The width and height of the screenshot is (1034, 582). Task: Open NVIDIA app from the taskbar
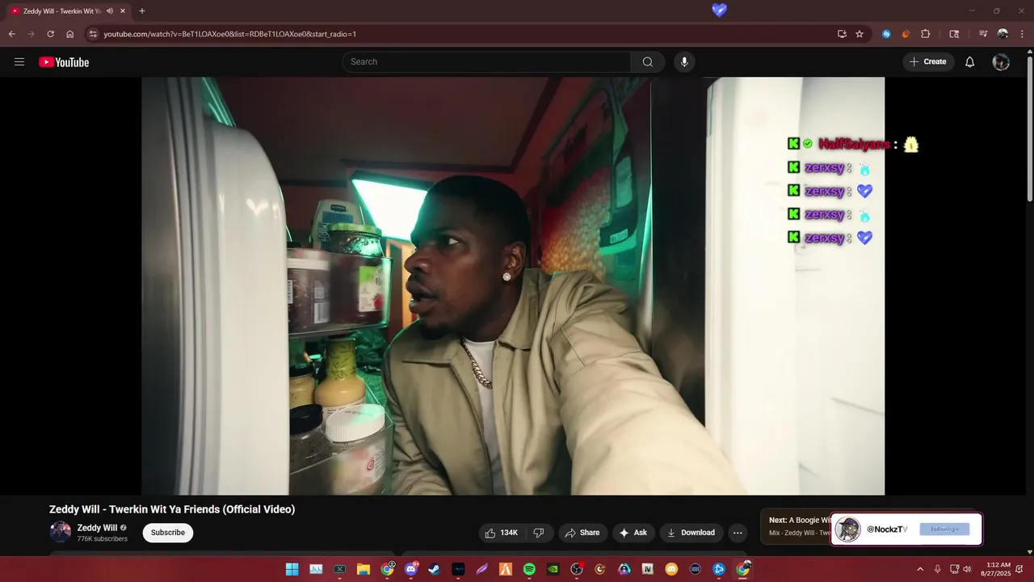click(553, 569)
